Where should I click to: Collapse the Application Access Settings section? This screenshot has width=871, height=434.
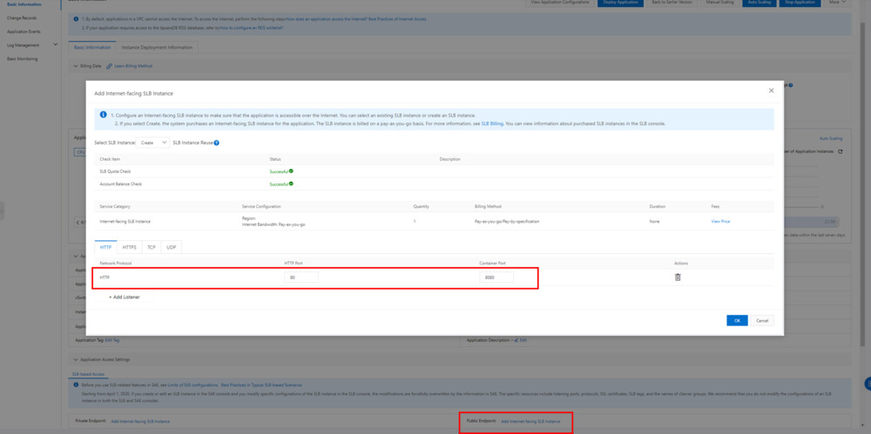[x=75, y=358]
